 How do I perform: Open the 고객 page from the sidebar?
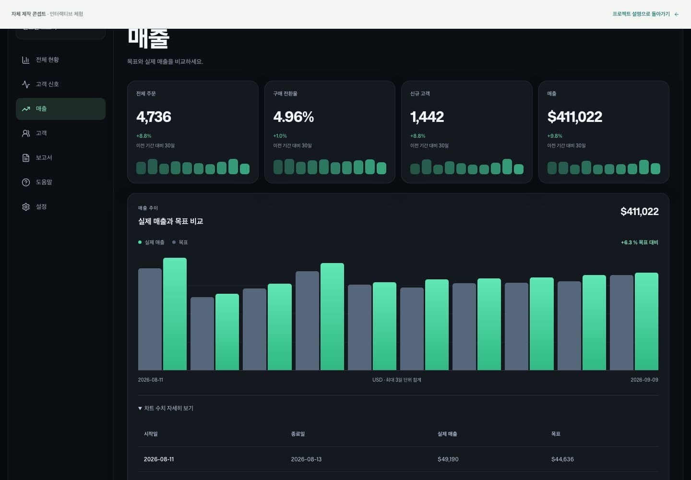[x=60, y=133]
